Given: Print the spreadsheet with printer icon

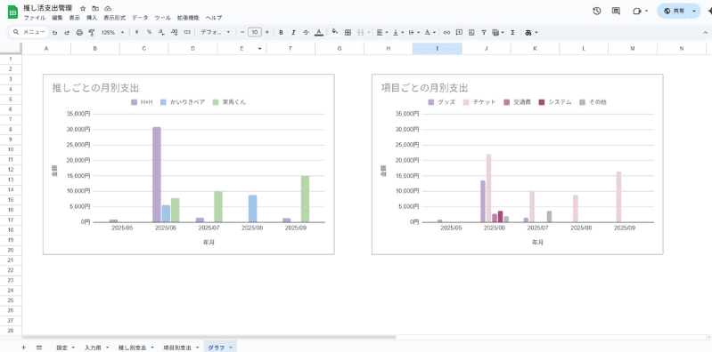Looking at the screenshot, I should (x=79, y=33).
